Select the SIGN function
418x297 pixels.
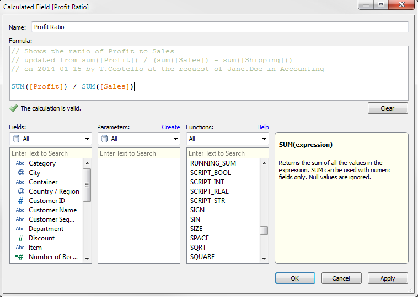pos(197,210)
